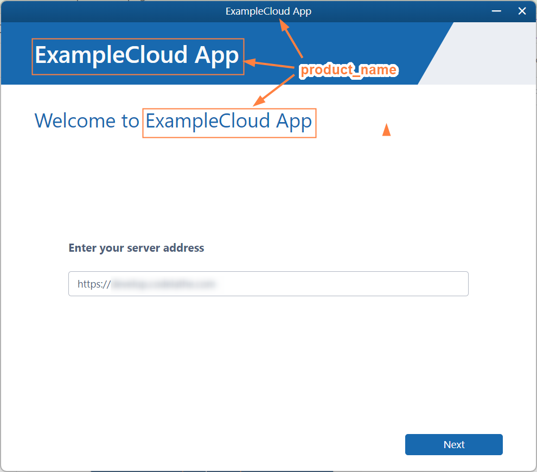537x472 pixels.
Task: Click the arrowhead pointing at banner heading
Action: click(x=250, y=62)
